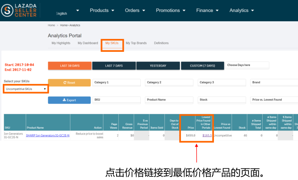Click the Reset button
Screen dimensions: 298x180
[x=69, y=83]
